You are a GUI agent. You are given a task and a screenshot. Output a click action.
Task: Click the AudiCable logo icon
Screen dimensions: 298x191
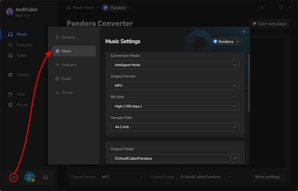coord(10,12)
